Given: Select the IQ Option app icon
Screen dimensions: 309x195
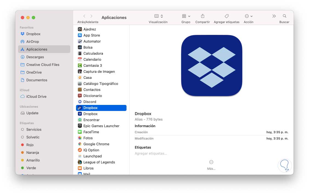Looking at the screenshot, I should pyautogui.click(x=80, y=150).
